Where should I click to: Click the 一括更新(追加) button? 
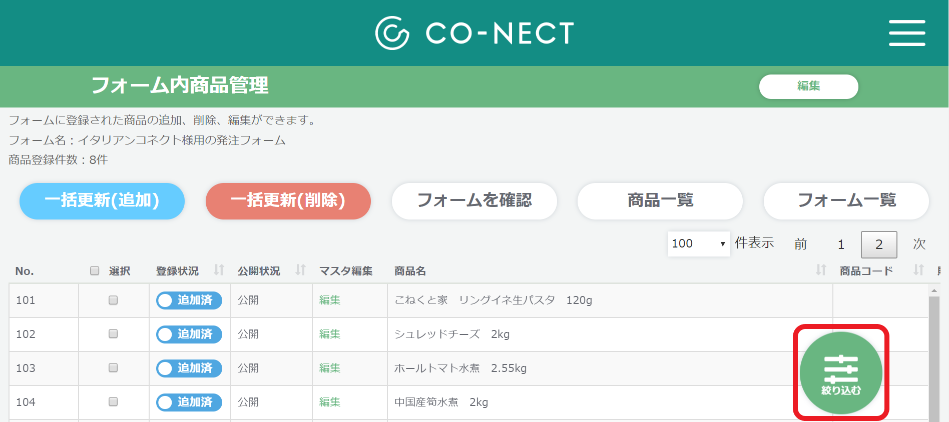[x=102, y=201]
